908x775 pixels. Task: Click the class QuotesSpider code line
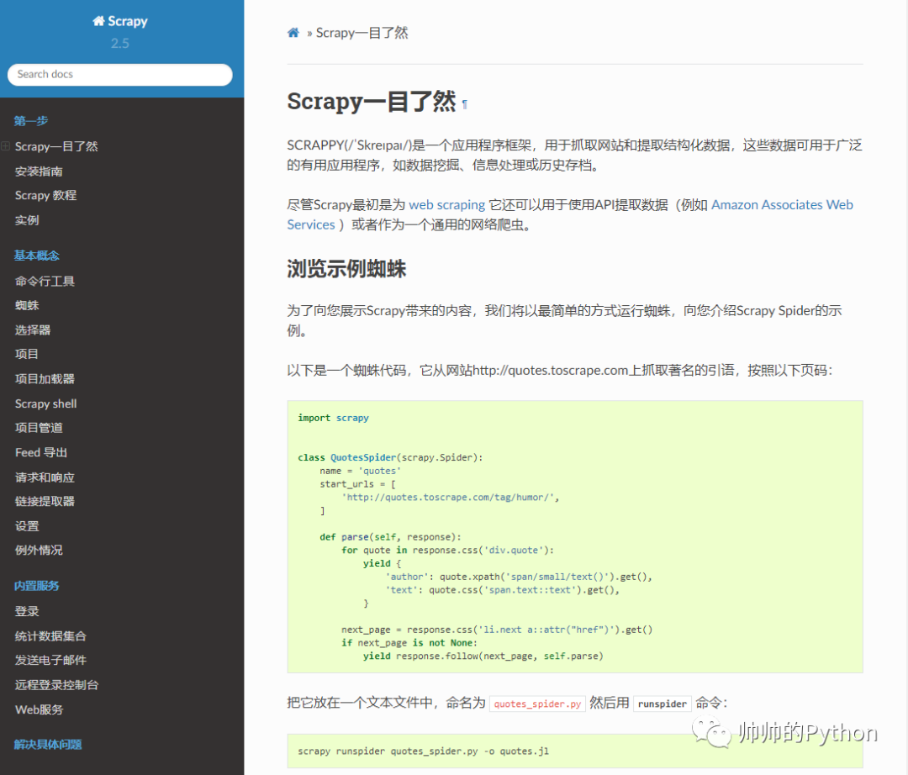[x=390, y=458]
